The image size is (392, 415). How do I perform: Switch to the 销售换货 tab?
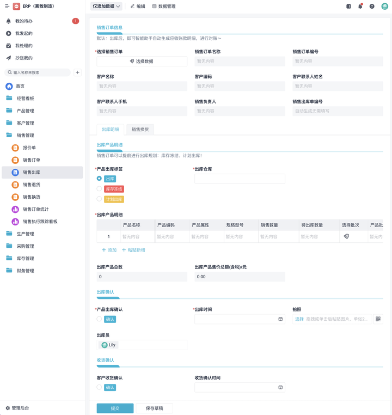pos(140,130)
